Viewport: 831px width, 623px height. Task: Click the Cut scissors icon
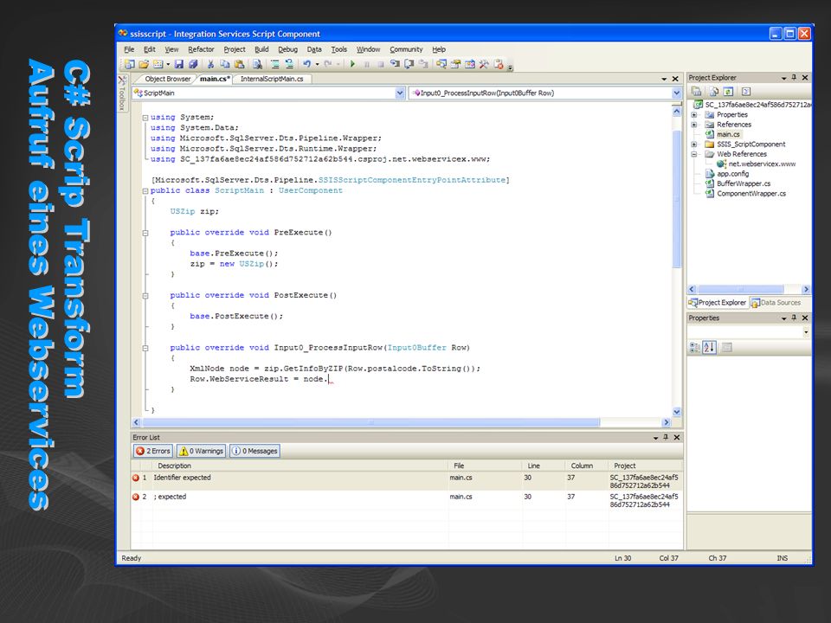click(x=211, y=64)
